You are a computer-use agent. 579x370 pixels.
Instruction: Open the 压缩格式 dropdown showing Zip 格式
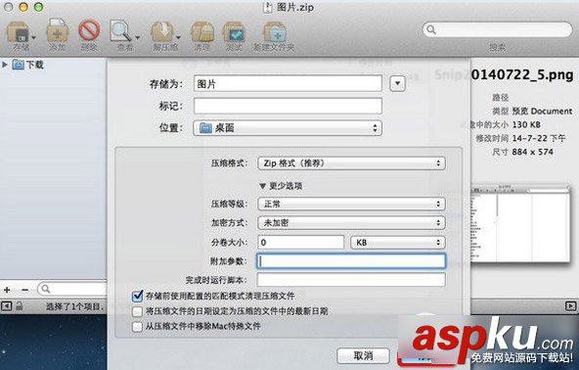[x=351, y=163]
